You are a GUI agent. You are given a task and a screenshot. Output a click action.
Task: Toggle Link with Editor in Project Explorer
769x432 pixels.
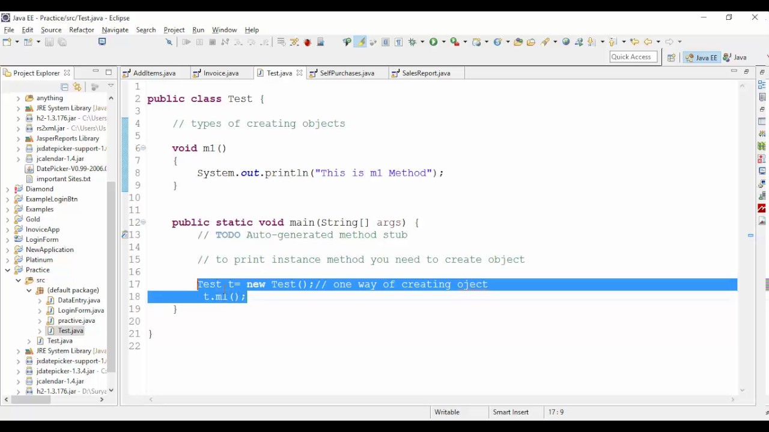77,87
